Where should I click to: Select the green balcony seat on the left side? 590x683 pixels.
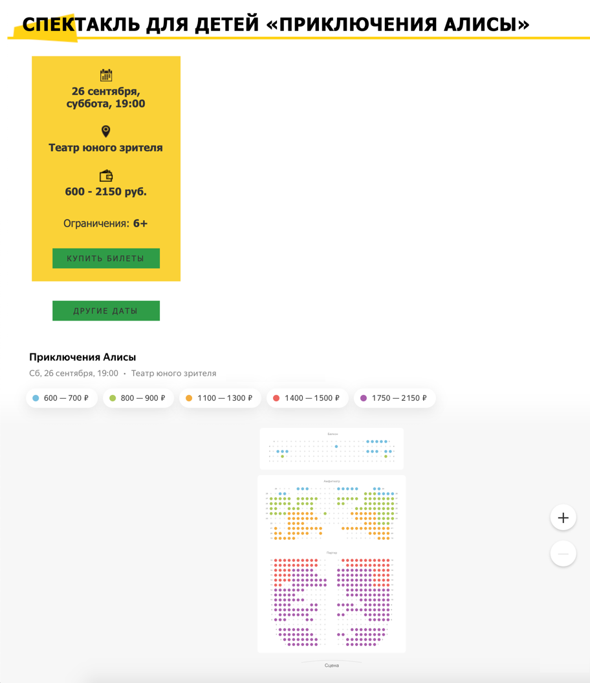click(283, 456)
